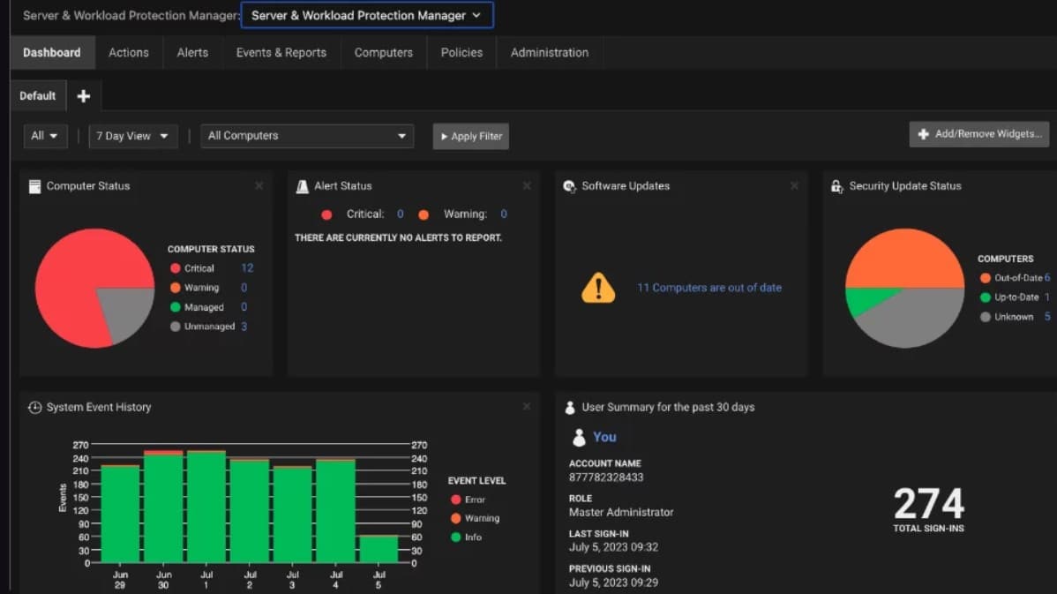Click the 11 Computers are out of date link
Image resolution: width=1057 pixels, height=594 pixels.
tap(708, 287)
